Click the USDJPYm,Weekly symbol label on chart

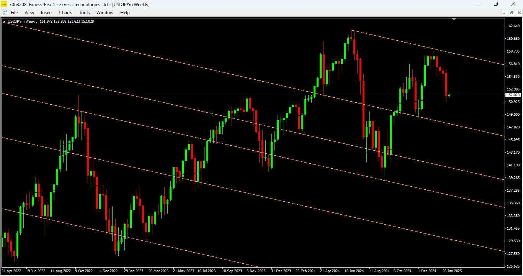[x=23, y=21]
